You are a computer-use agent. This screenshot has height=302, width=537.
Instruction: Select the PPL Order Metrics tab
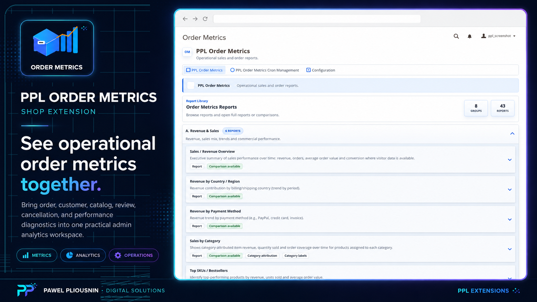click(x=204, y=70)
